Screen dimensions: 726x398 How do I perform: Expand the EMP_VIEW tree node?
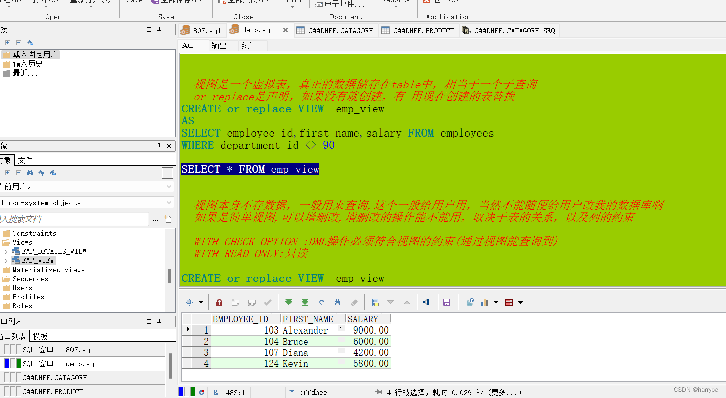pyautogui.click(x=6, y=260)
